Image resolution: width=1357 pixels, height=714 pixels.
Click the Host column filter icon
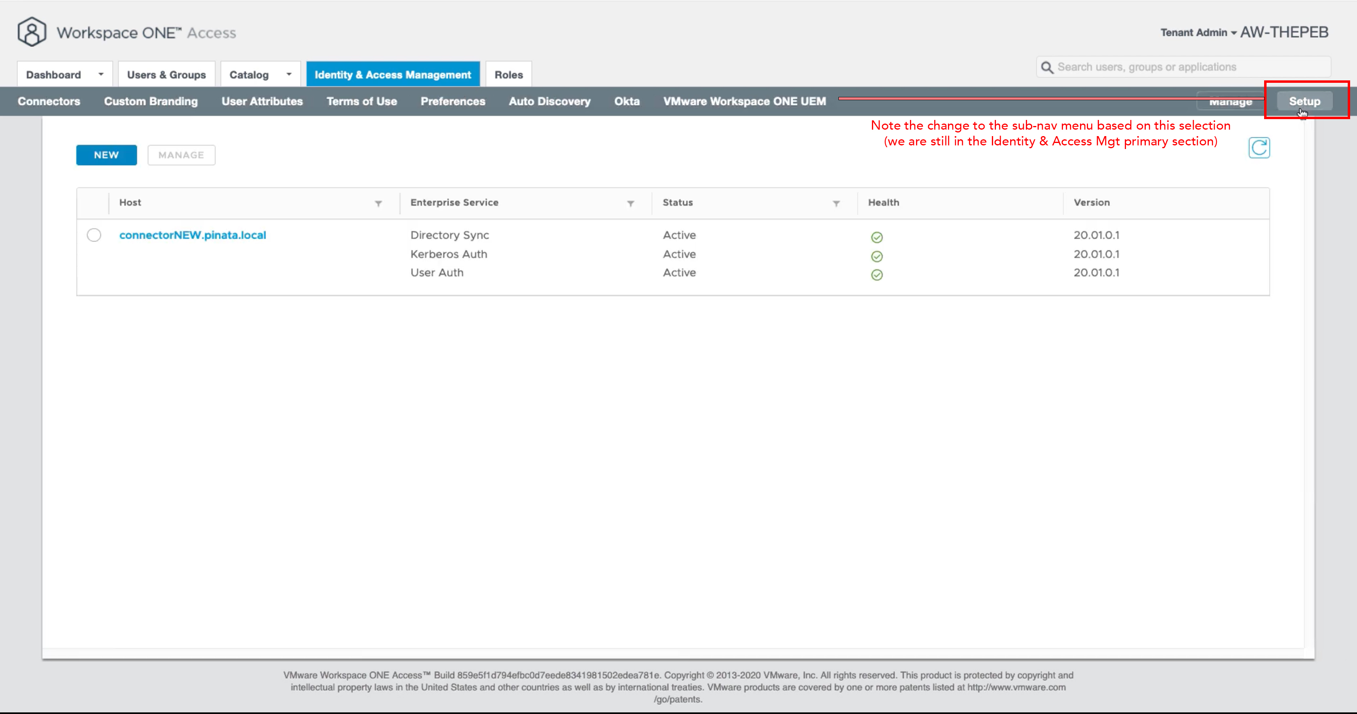pos(378,204)
